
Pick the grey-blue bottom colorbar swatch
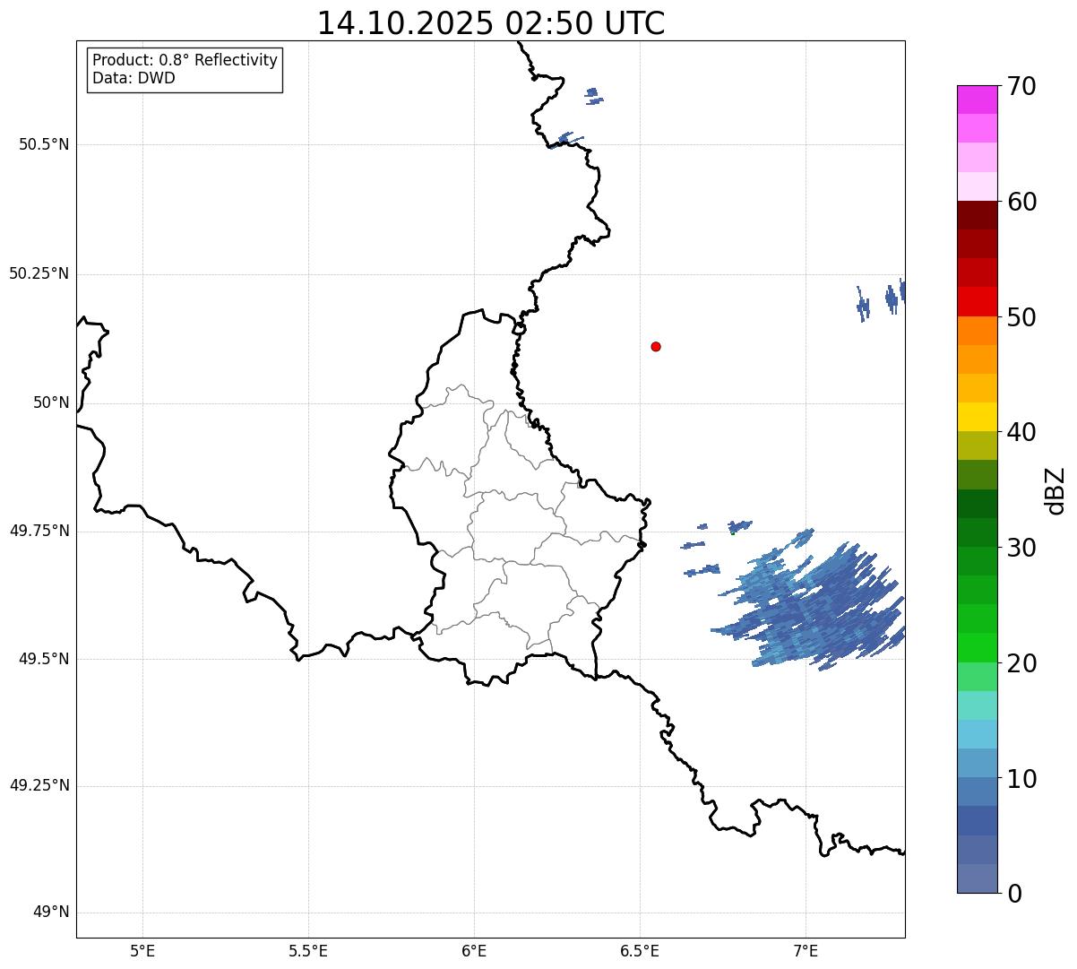tap(978, 878)
